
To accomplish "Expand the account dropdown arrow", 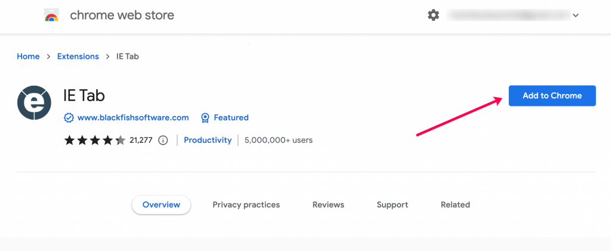I will (x=575, y=16).
